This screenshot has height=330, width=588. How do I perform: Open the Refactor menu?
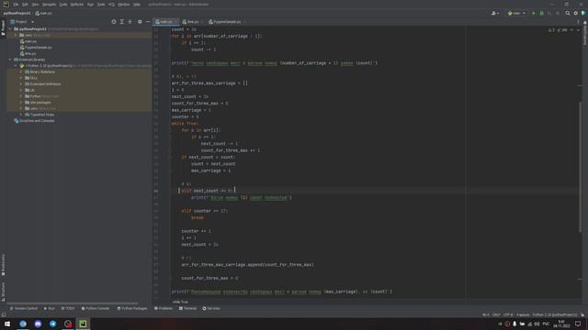pyautogui.click(x=77, y=5)
